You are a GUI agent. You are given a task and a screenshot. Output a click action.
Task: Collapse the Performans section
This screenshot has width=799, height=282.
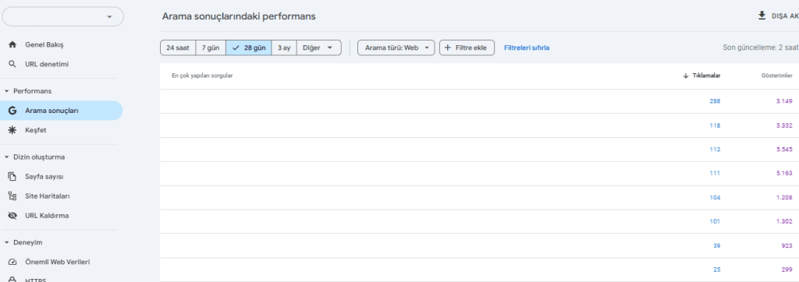click(6, 91)
